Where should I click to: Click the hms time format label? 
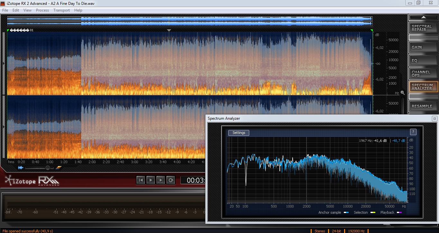point(11,162)
